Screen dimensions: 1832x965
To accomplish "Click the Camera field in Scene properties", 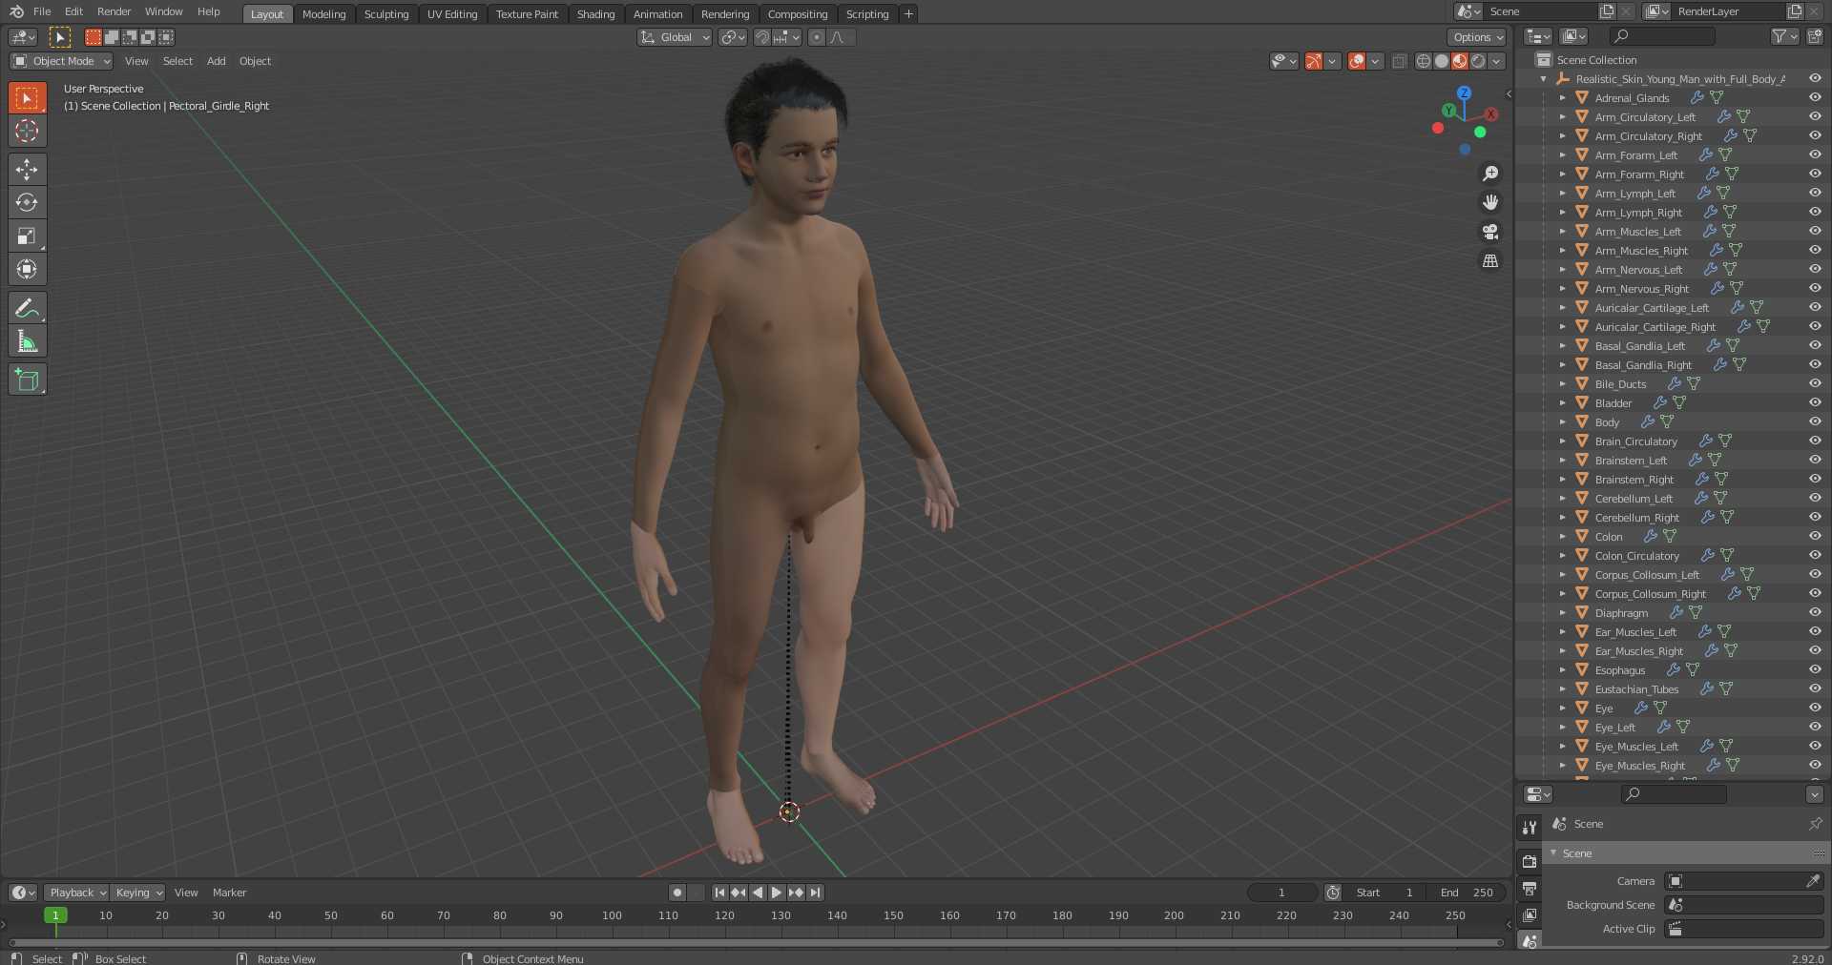I will coord(1744,881).
